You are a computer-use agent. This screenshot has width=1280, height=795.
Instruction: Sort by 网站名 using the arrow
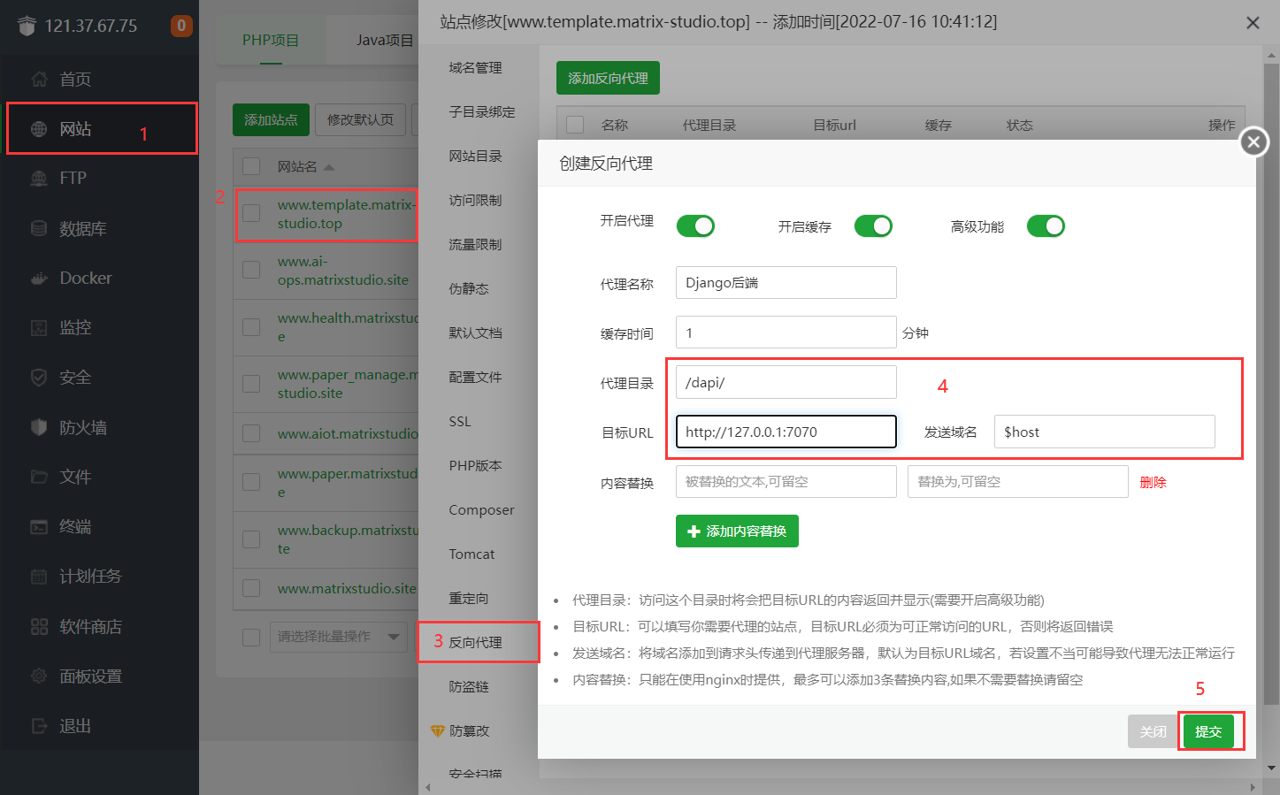329,166
